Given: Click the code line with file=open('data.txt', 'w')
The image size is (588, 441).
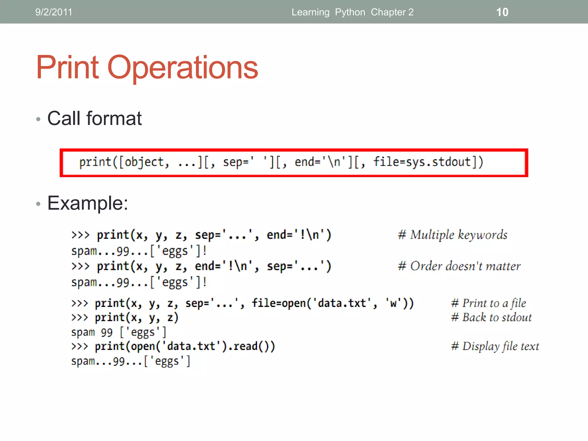Looking at the screenshot, I should coord(243,303).
